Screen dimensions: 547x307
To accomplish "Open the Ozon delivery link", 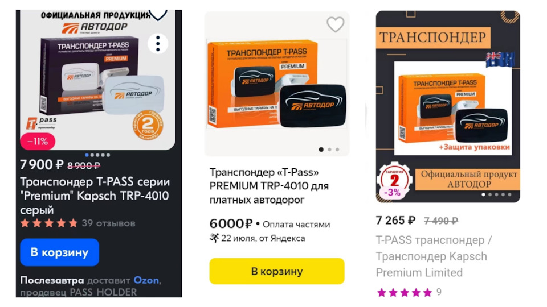I will (146, 280).
